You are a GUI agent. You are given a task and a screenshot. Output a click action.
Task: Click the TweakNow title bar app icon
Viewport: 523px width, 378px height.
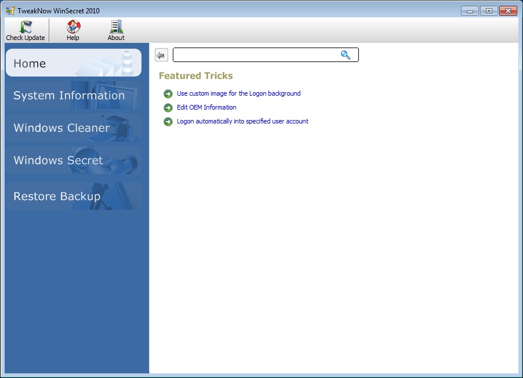point(10,10)
